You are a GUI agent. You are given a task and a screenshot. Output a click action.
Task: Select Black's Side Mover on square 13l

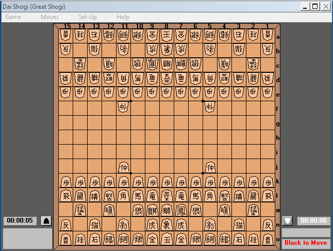point(95,196)
